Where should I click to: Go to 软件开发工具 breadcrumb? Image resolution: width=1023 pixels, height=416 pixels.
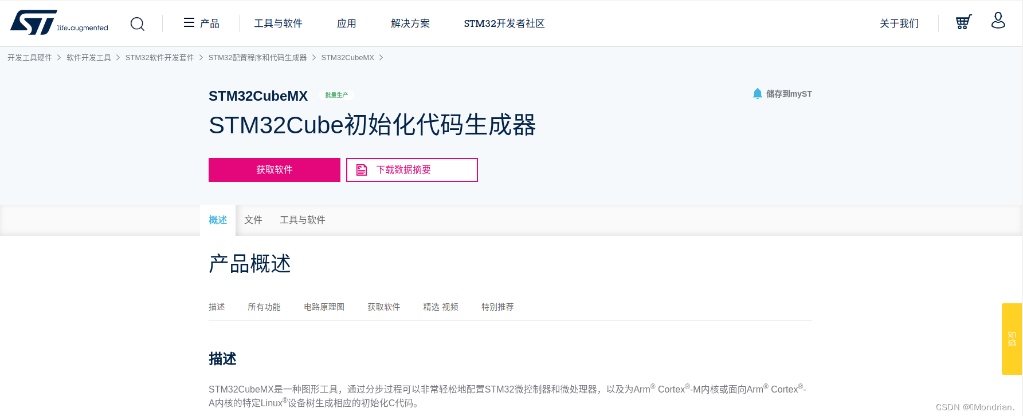point(89,58)
